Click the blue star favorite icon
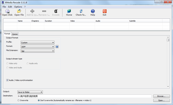Viewport: 173px width, 105px height. [57, 47]
